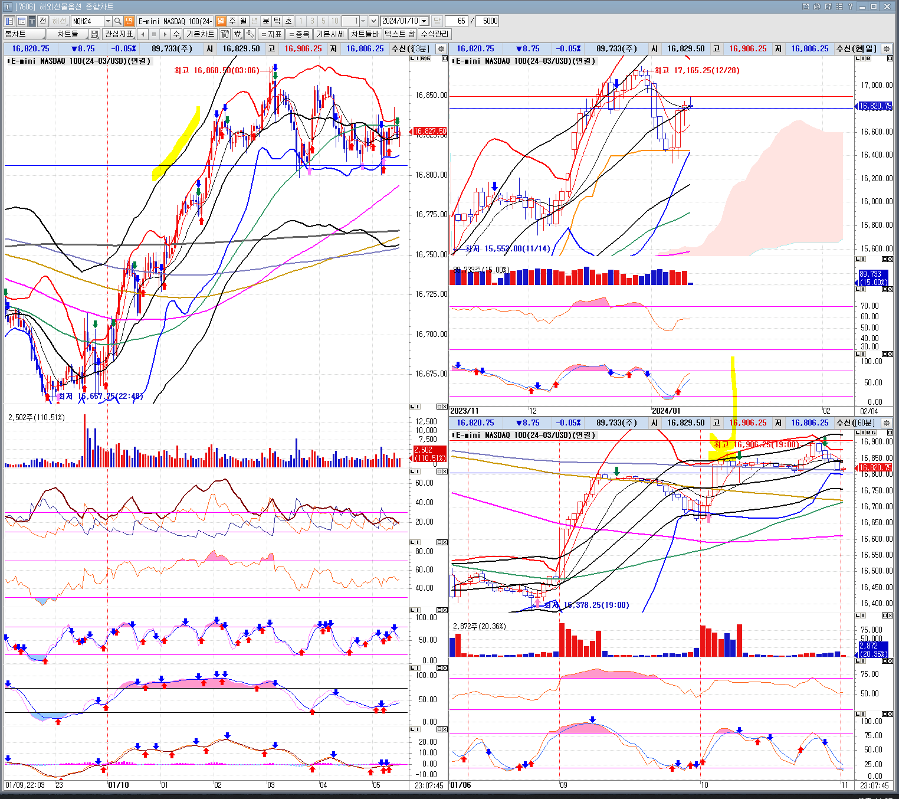This screenshot has width=899, height=799.
Task: Click the chevron button before the date field
Action: (373, 21)
